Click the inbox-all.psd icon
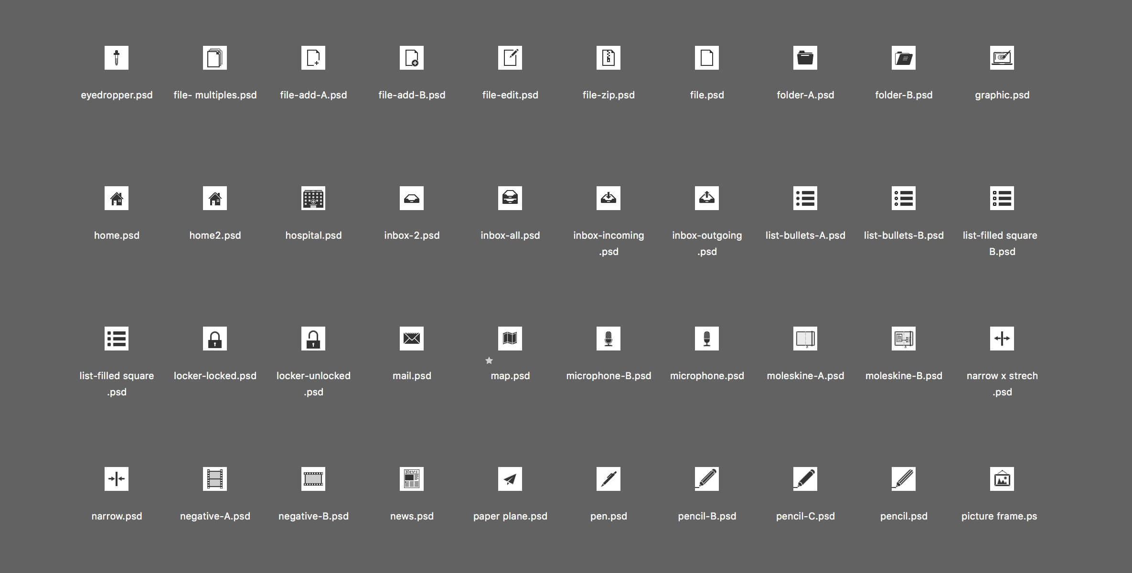 click(x=510, y=198)
